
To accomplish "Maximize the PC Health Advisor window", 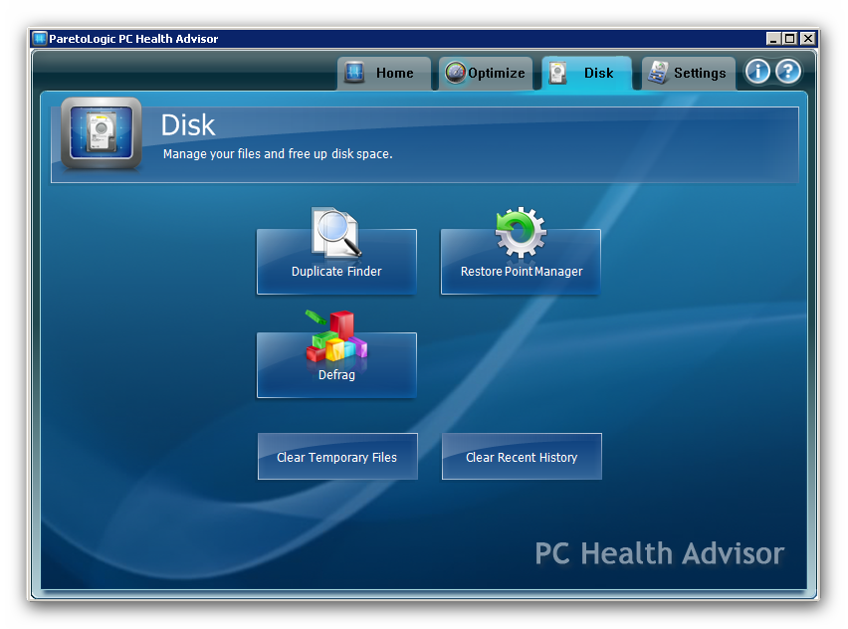I will [x=789, y=39].
